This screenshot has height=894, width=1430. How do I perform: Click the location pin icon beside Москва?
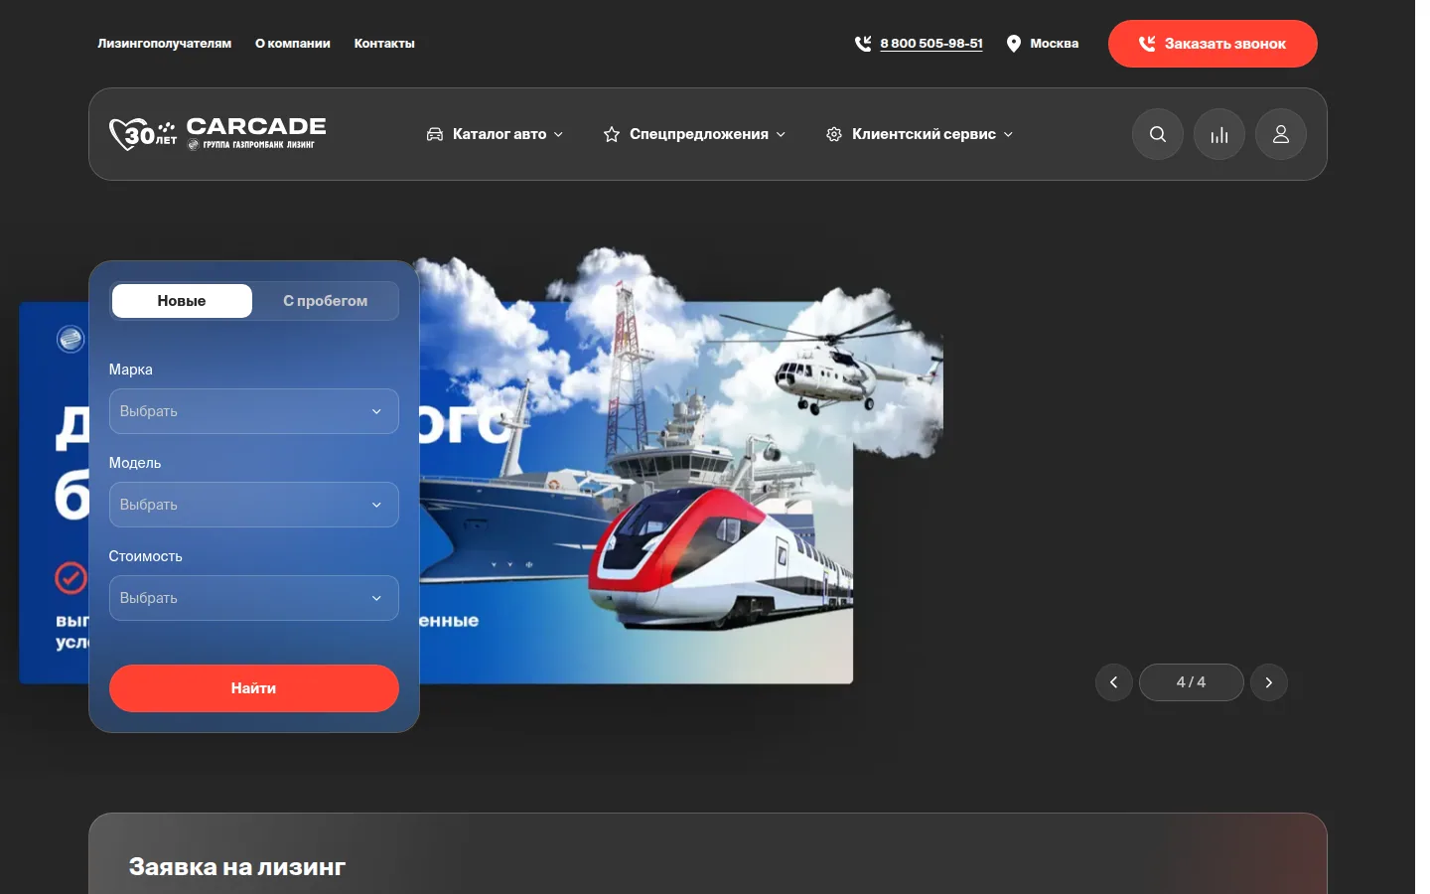[x=1014, y=44]
